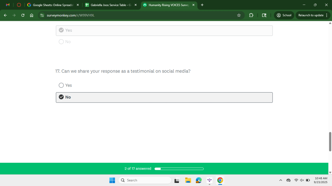
Task: Open the pinned Gmail tab
Action: [x=8, y=5]
